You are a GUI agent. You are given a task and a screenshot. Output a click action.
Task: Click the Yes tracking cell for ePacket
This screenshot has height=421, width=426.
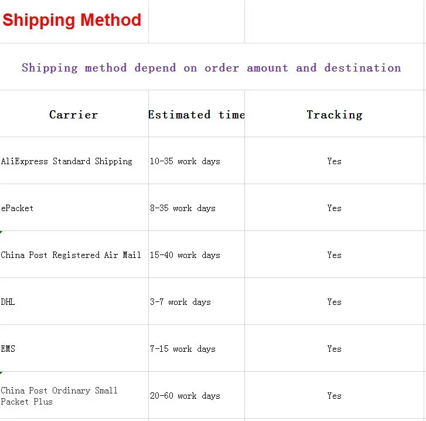tap(334, 208)
